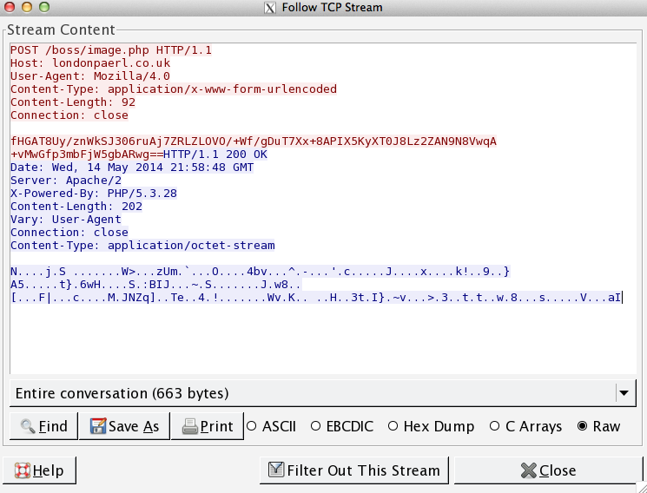
Task: Click the Content-Type: application/octet-stream line
Action: (142, 246)
